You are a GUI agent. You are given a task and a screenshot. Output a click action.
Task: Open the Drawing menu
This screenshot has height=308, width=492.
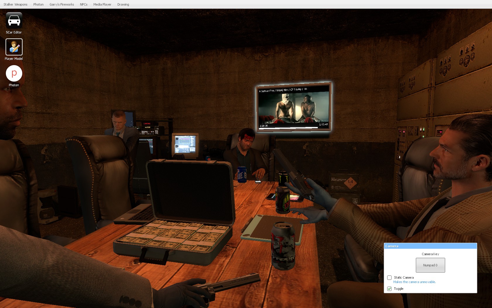click(123, 4)
